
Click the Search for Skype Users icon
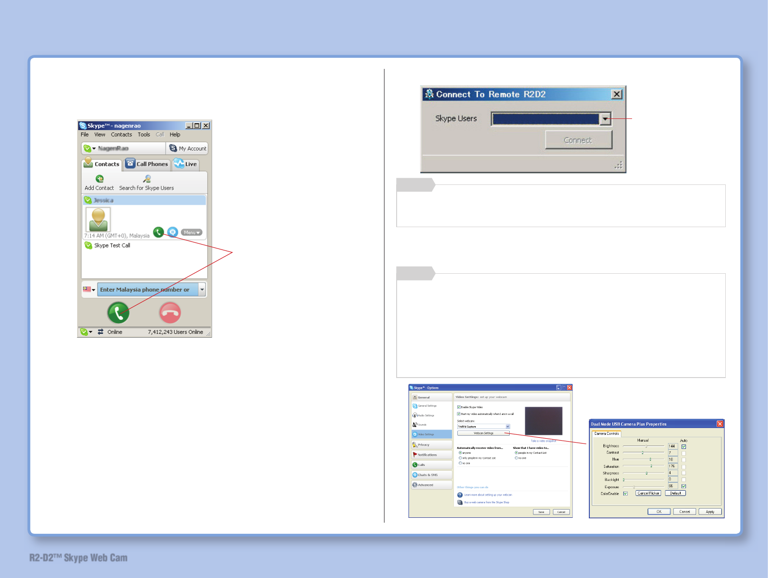point(147,179)
